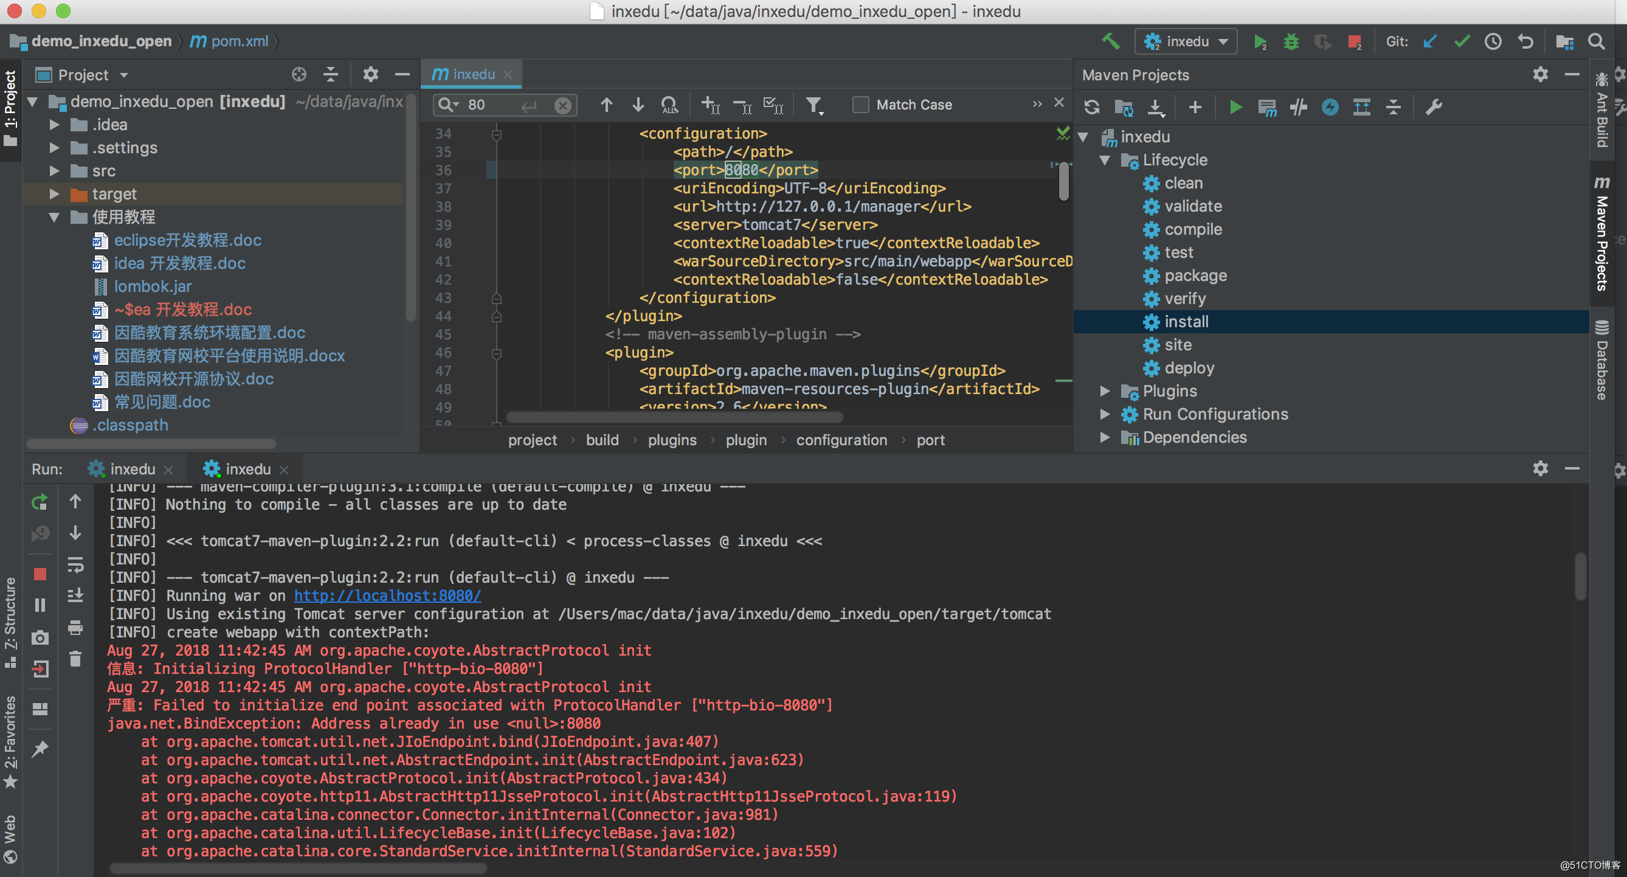Expand the Plugins node in the Maven panel

click(1105, 391)
